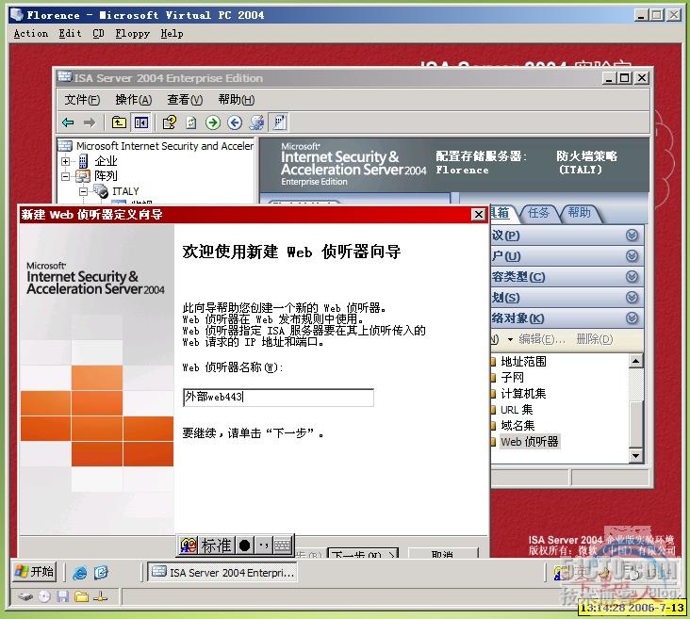
Task: Click the 取消 button in wizard
Action: (x=443, y=553)
